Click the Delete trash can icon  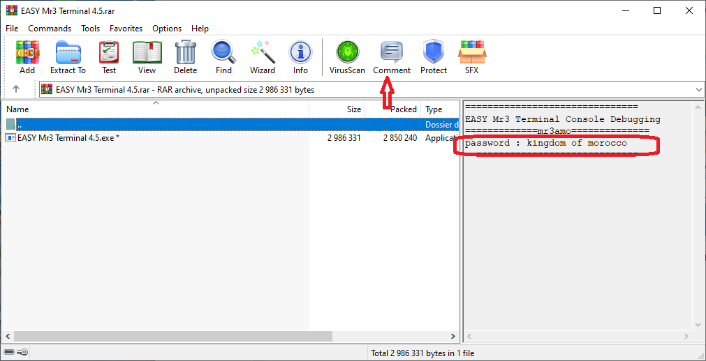pyautogui.click(x=186, y=52)
